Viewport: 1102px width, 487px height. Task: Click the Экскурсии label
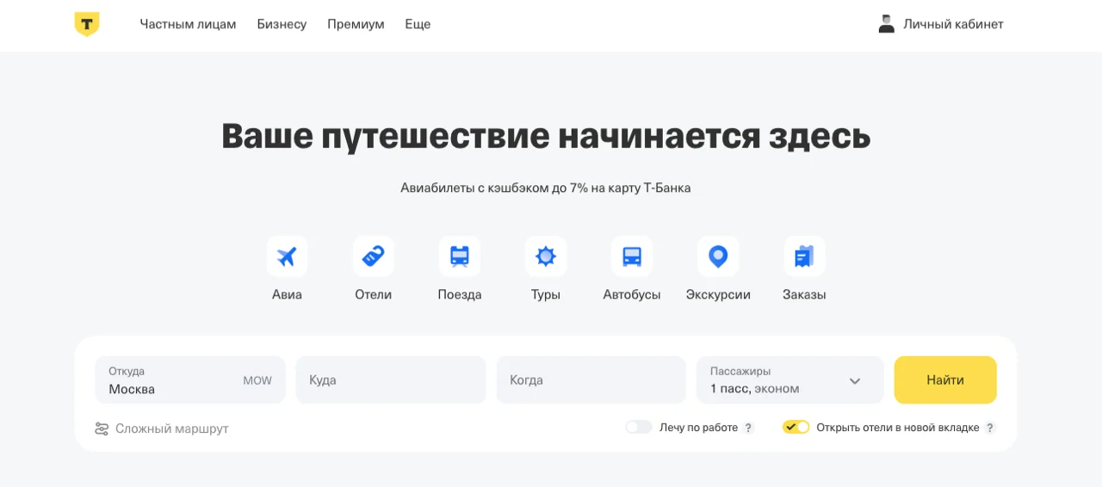(718, 294)
